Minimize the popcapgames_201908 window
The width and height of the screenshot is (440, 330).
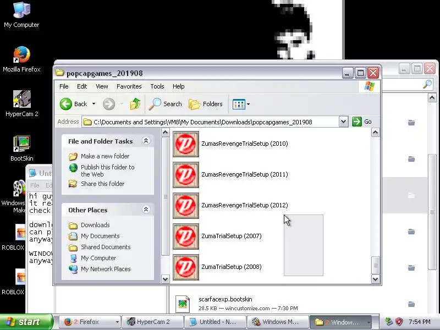tap(348, 73)
